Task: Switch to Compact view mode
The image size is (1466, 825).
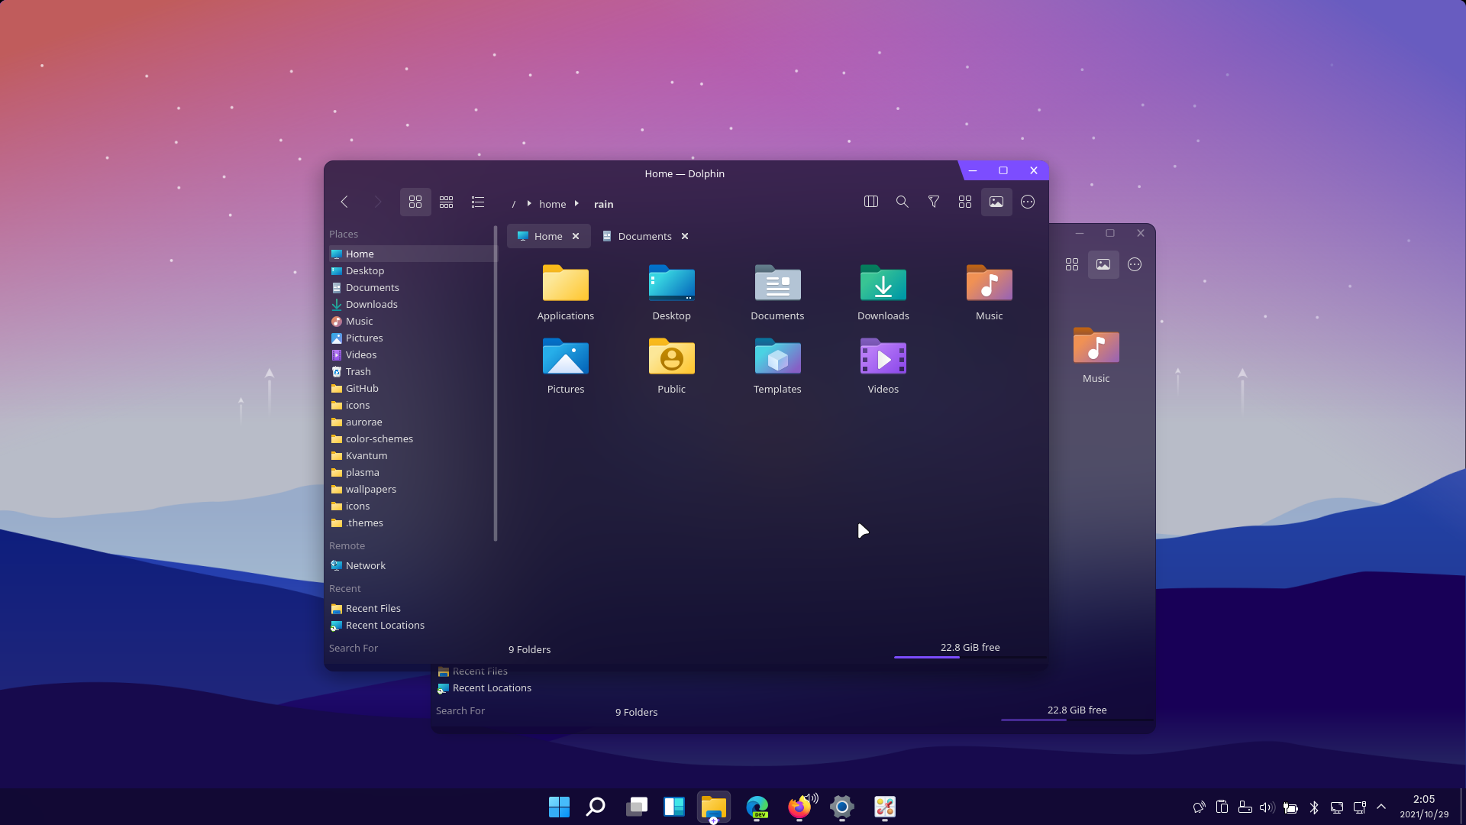Action: coord(447,202)
